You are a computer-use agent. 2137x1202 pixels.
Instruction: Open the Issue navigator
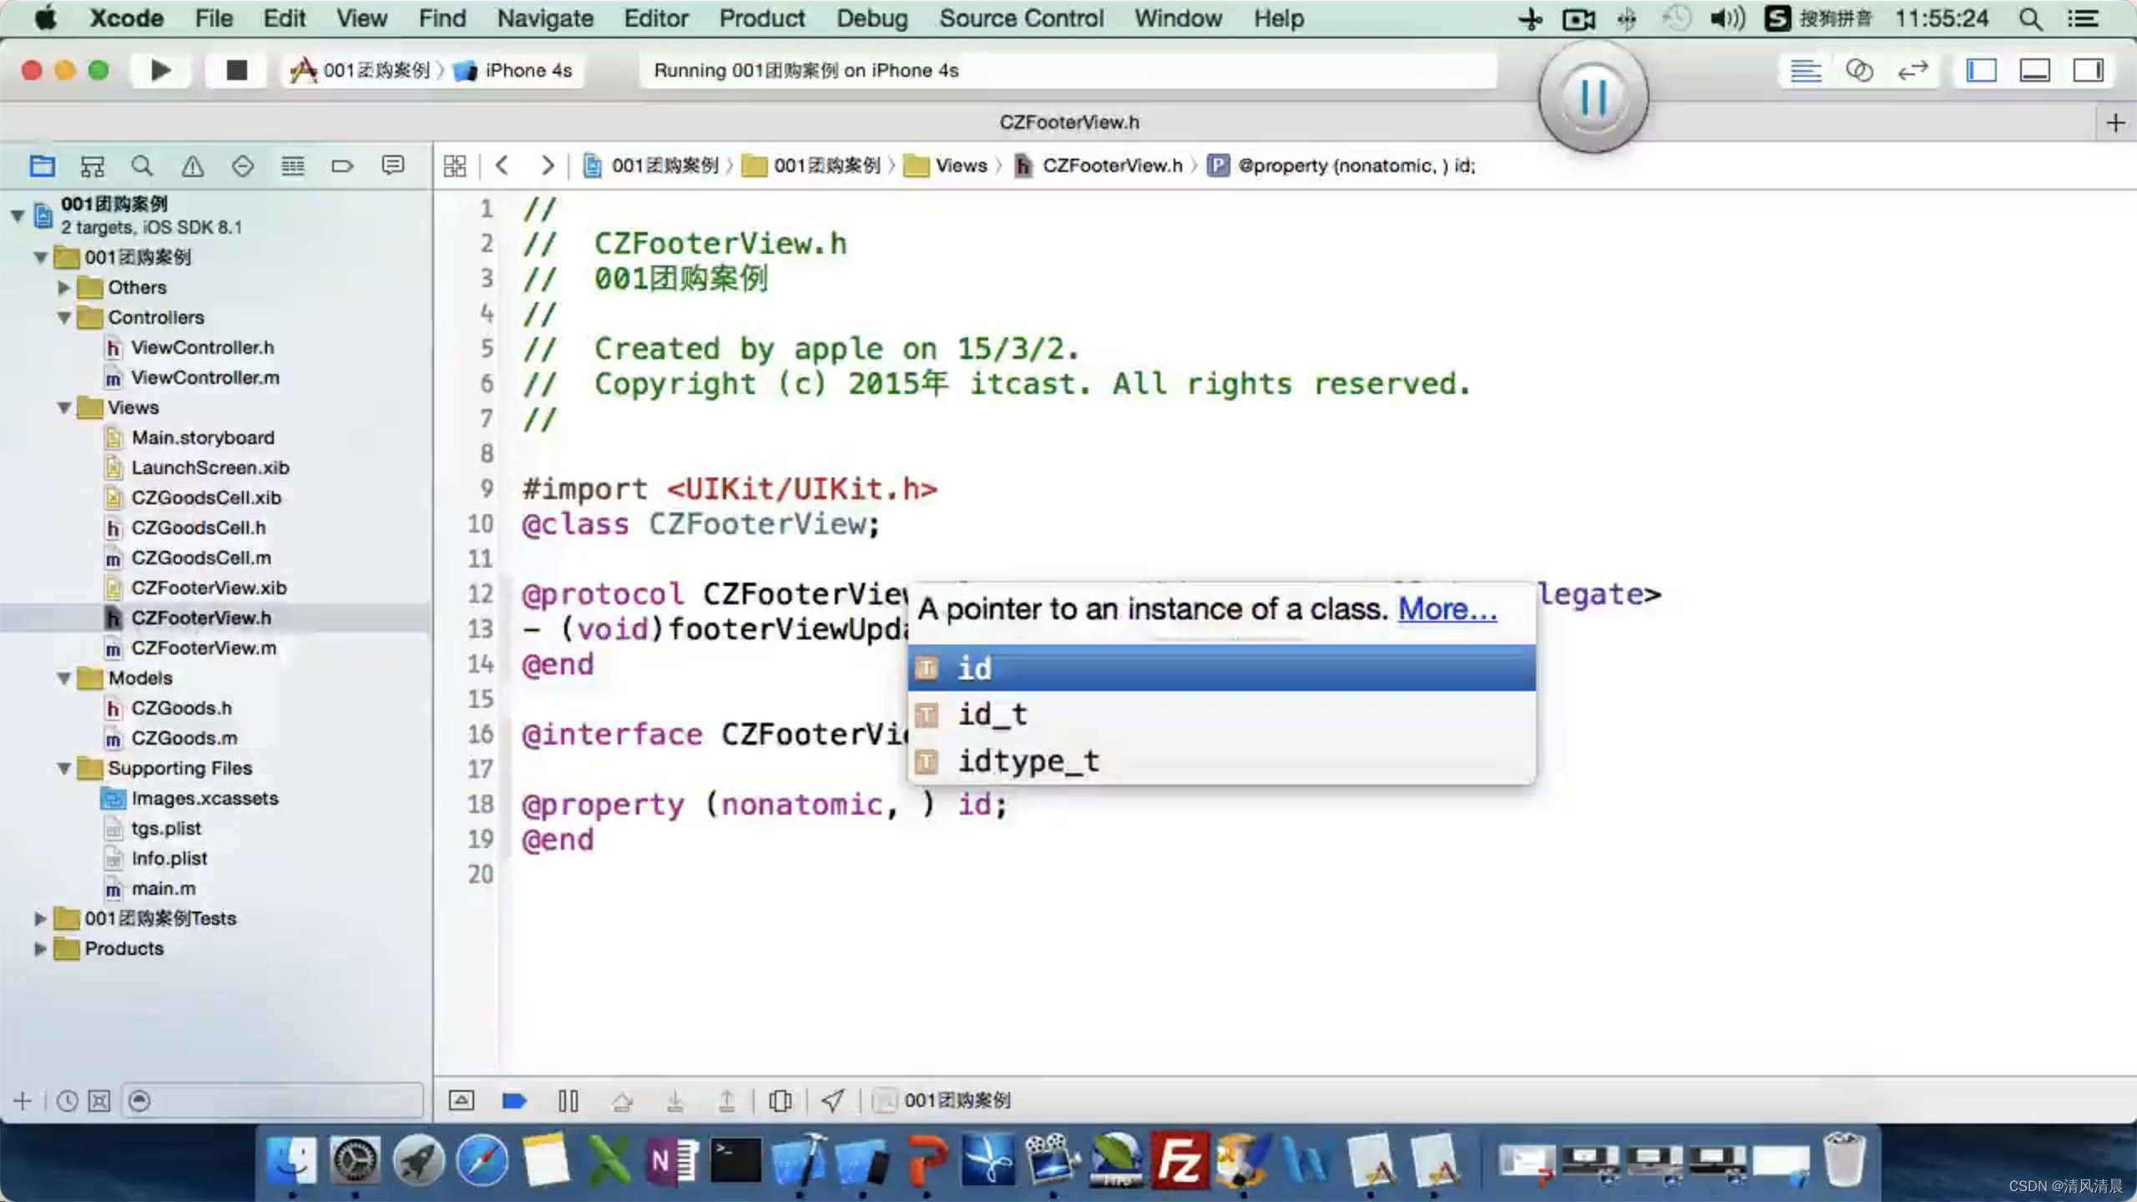[192, 166]
